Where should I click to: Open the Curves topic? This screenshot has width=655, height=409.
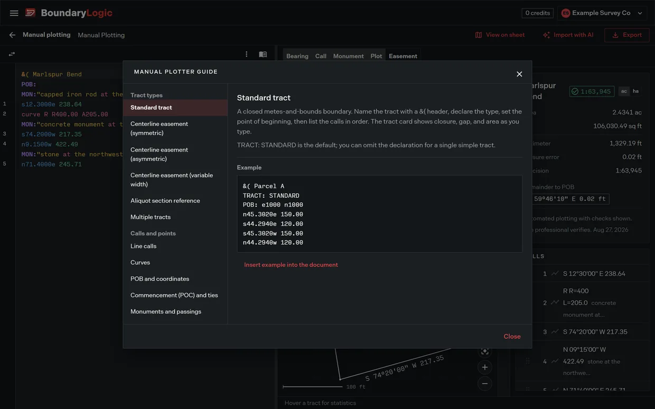pyautogui.click(x=175, y=262)
